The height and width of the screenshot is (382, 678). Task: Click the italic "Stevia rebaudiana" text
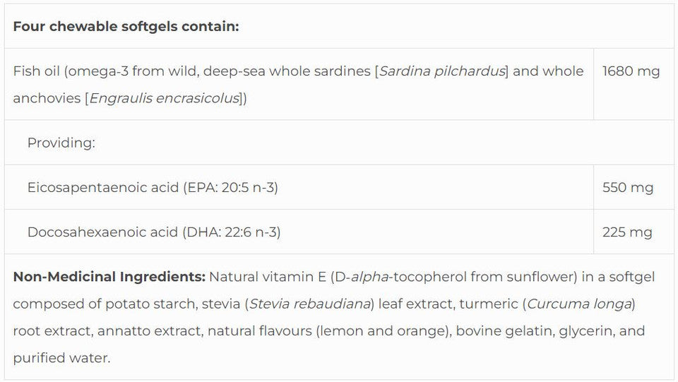click(x=311, y=304)
